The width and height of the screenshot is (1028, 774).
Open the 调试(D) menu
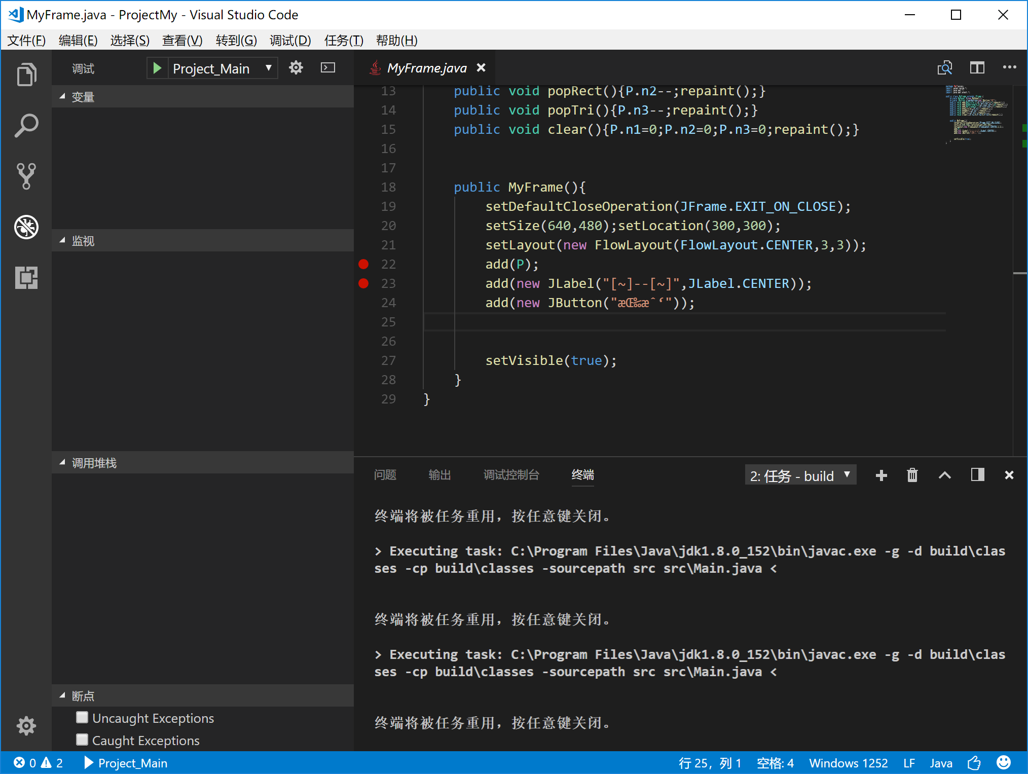pos(290,41)
